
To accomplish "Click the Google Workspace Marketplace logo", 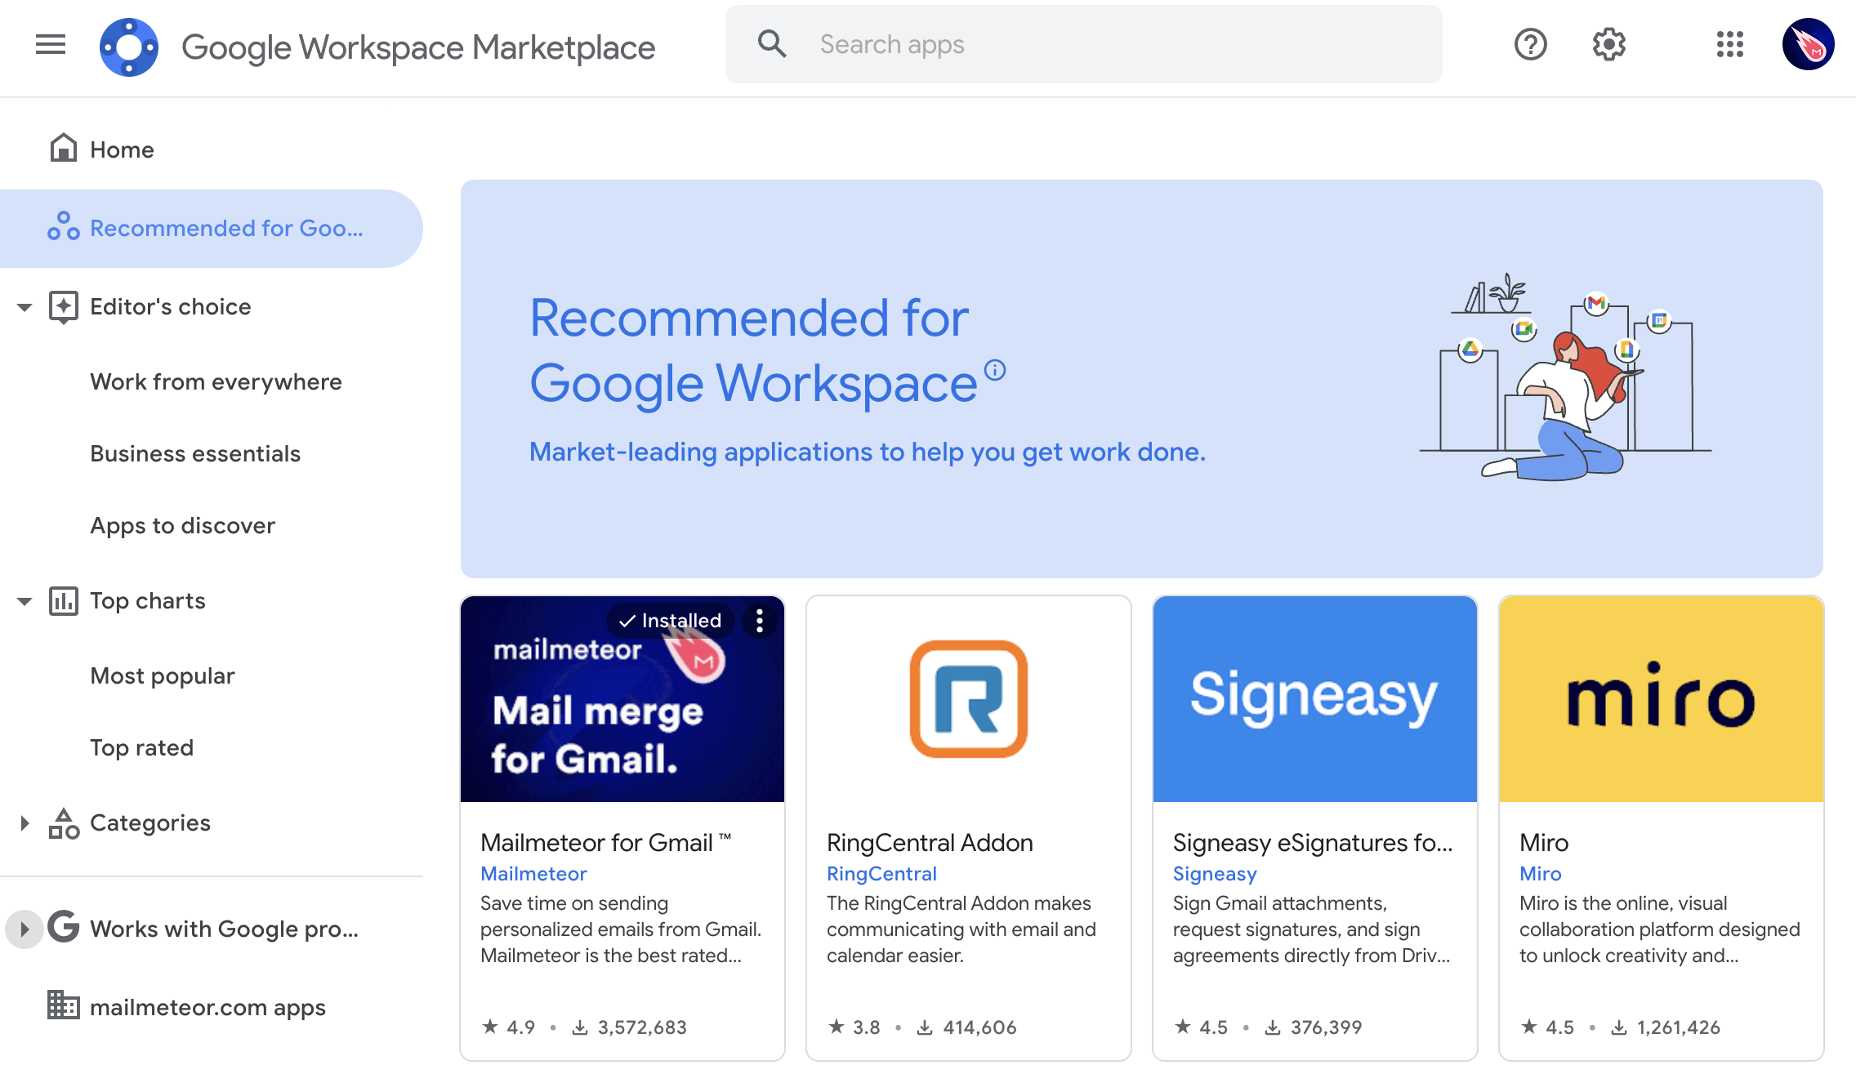I will click(x=129, y=47).
